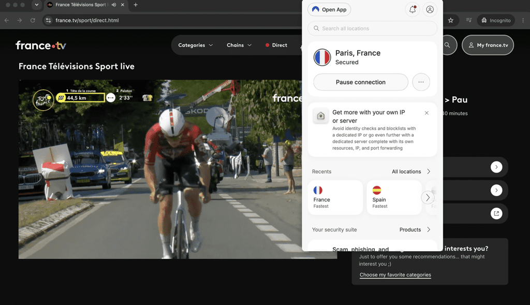View site information icon in address bar
This screenshot has width=530, height=305.
coord(48,20)
